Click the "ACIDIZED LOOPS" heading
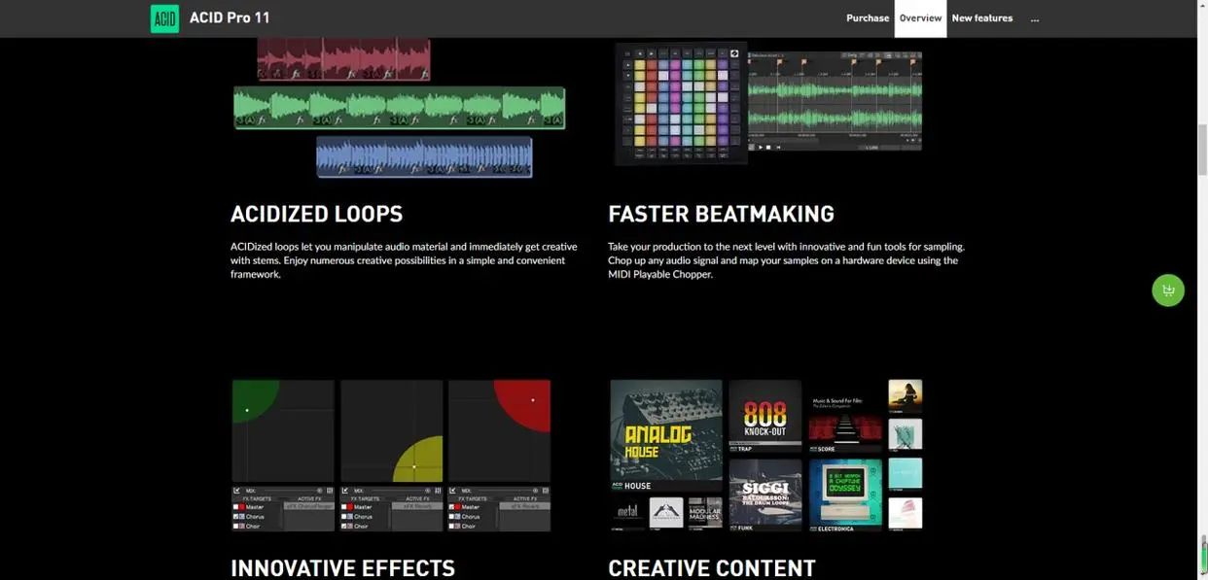1208x580 pixels. pyautogui.click(x=316, y=214)
